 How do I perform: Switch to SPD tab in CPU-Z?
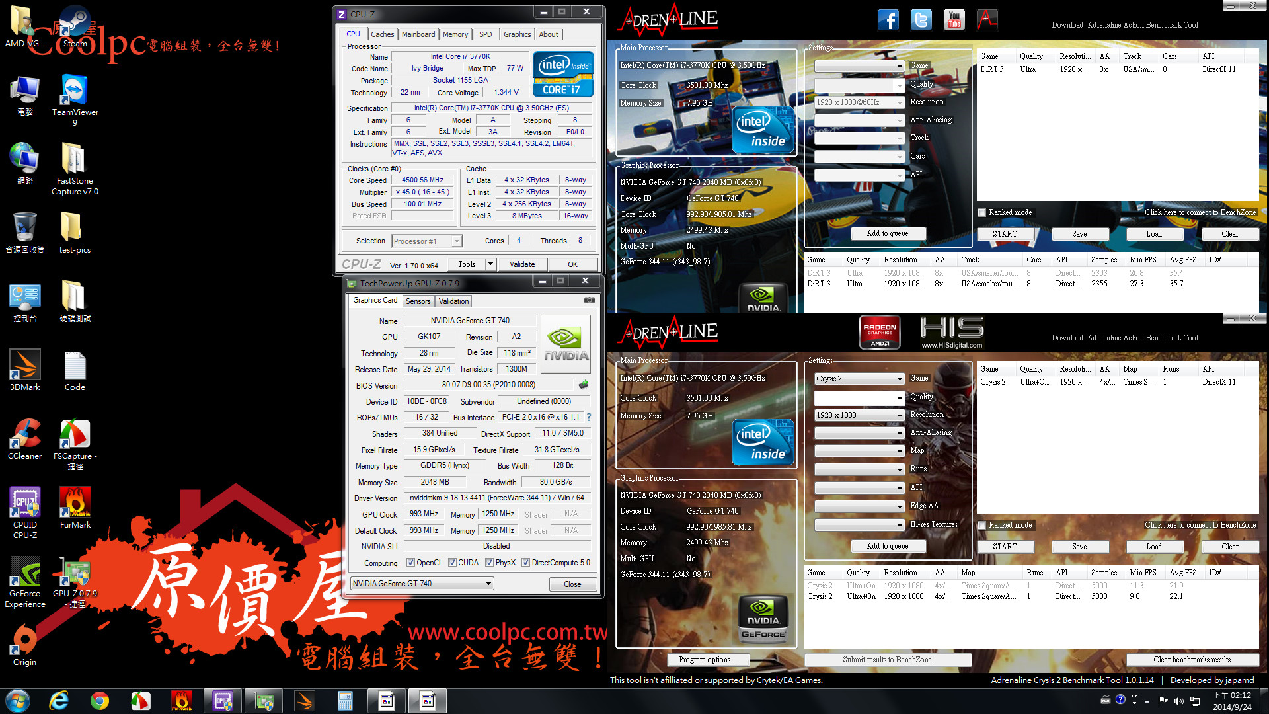tap(486, 34)
